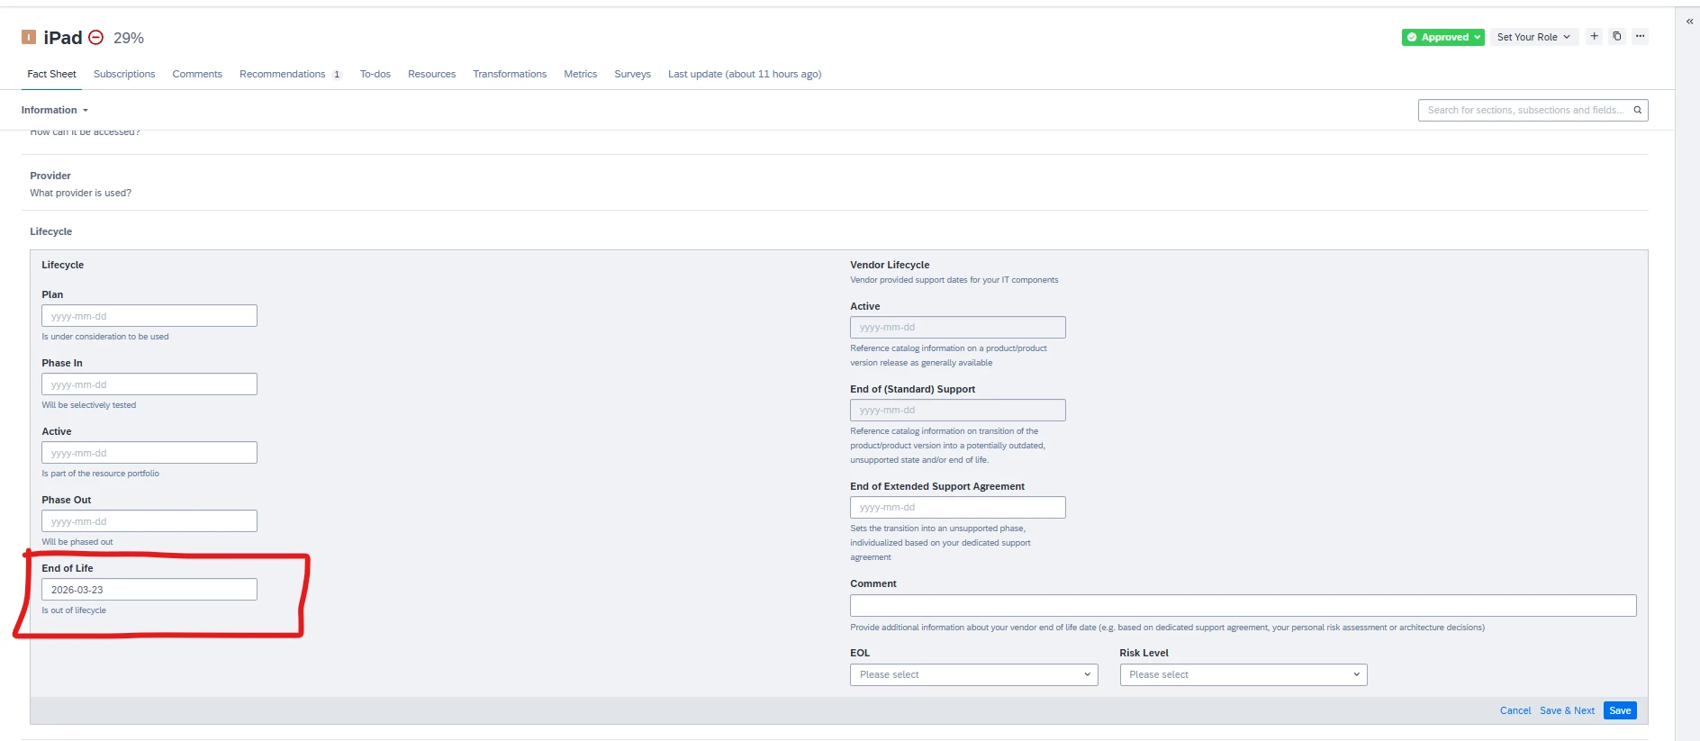Click the Save button

pyautogui.click(x=1620, y=710)
